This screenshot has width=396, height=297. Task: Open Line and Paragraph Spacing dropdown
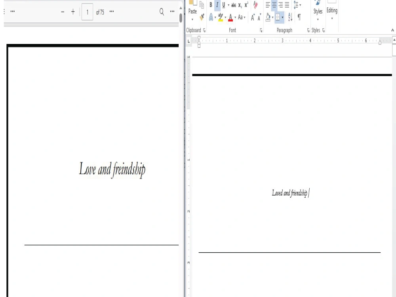(297, 5)
